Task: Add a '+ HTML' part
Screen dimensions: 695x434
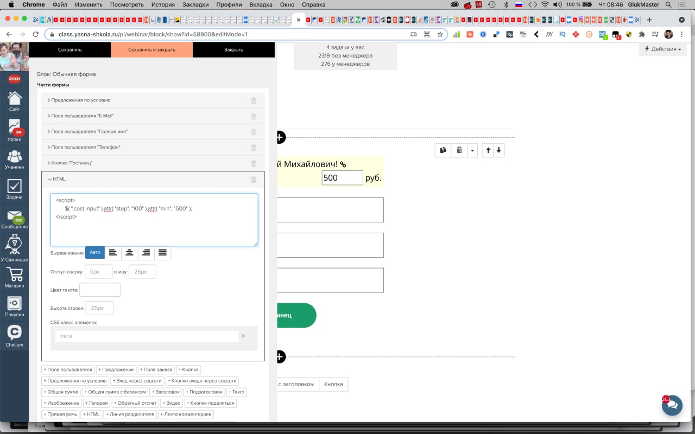Action: pyautogui.click(x=91, y=414)
